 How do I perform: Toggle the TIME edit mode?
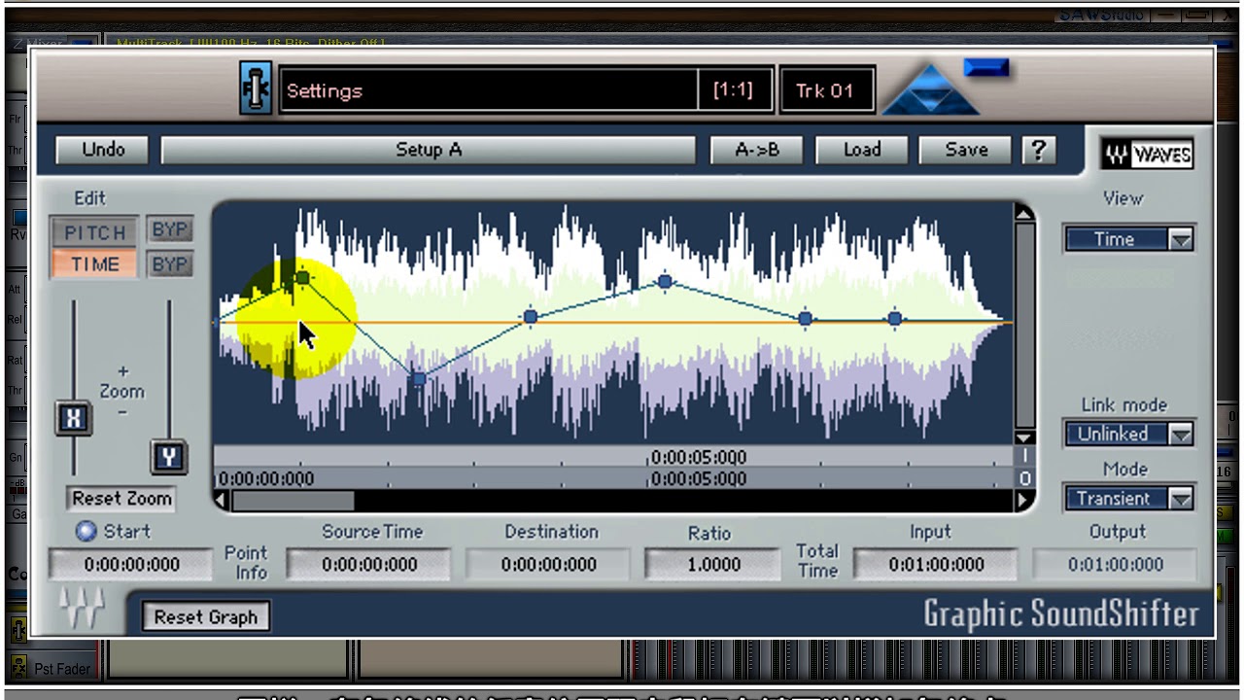[x=95, y=264]
